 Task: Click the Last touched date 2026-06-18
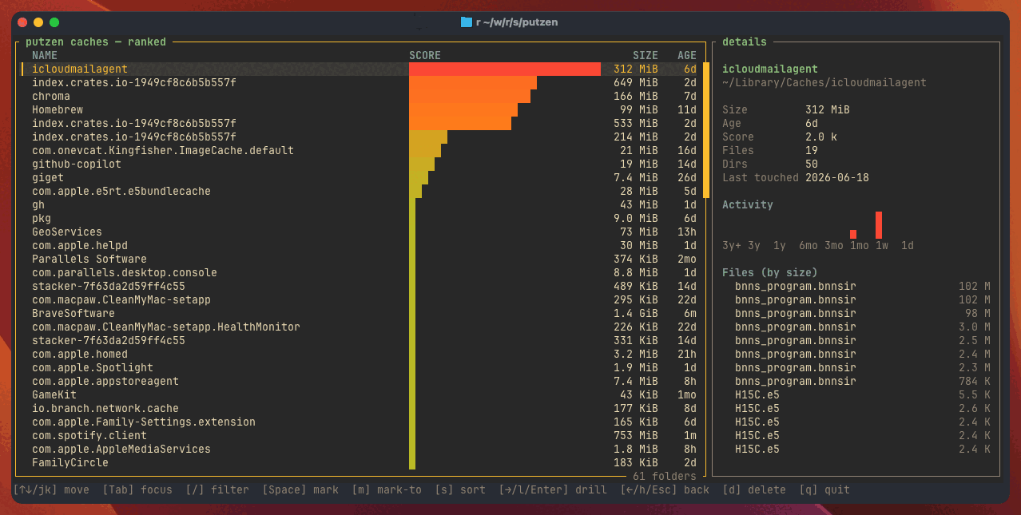point(837,178)
